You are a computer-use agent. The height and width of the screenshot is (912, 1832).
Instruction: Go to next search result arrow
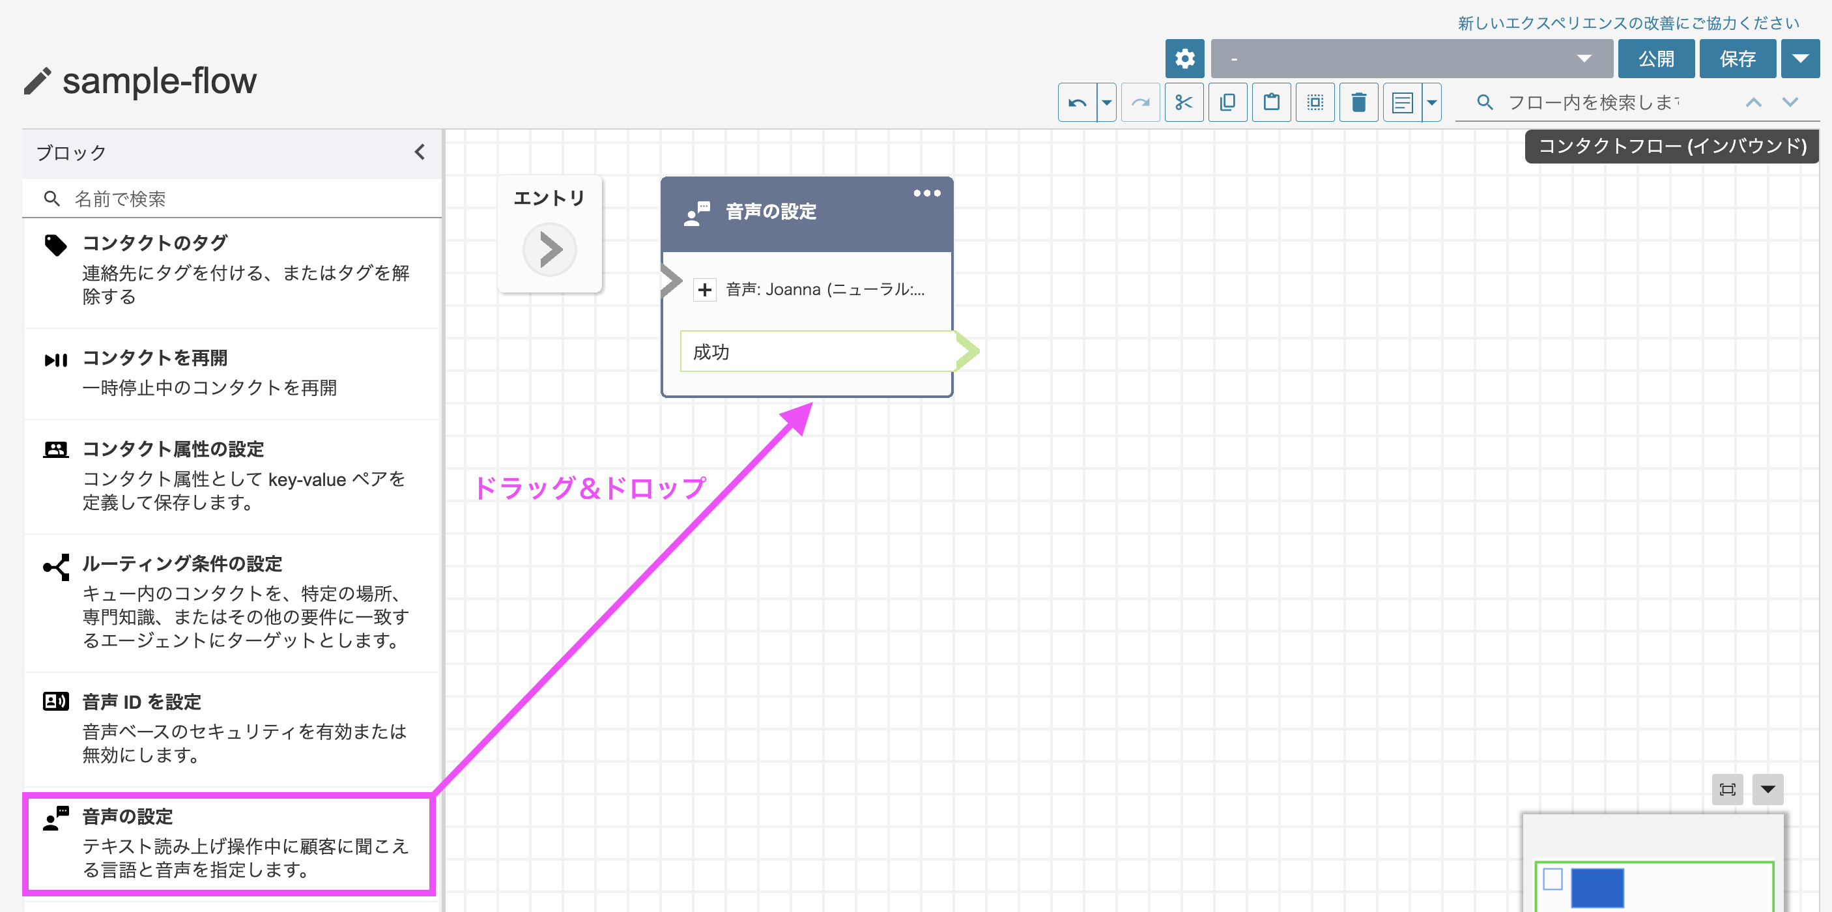(1790, 102)
